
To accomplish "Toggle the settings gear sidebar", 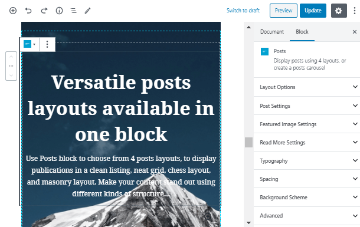I will (339, 11).
